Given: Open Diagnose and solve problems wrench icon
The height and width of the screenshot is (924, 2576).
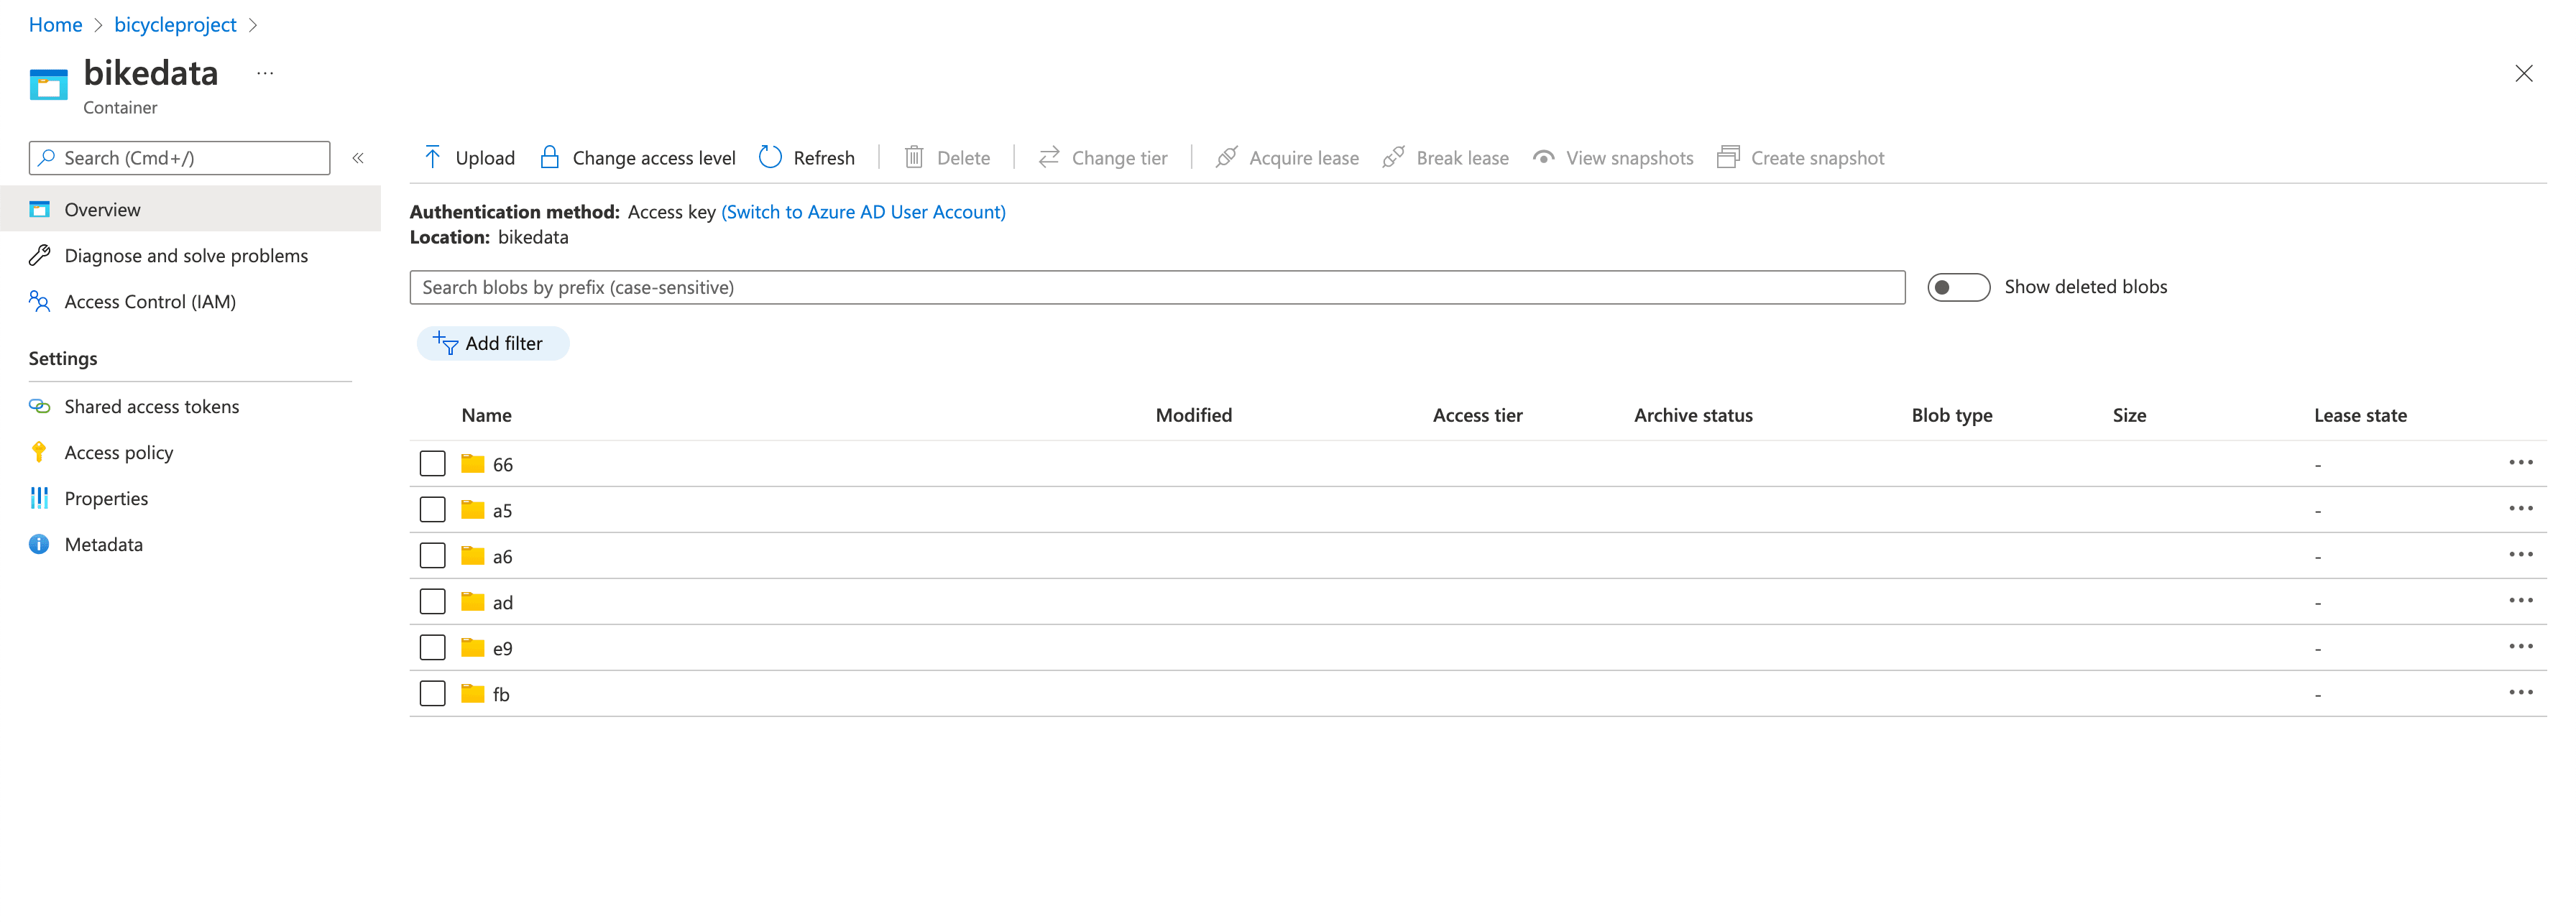Looking at the screenshot, I should (x=39, y=255).
